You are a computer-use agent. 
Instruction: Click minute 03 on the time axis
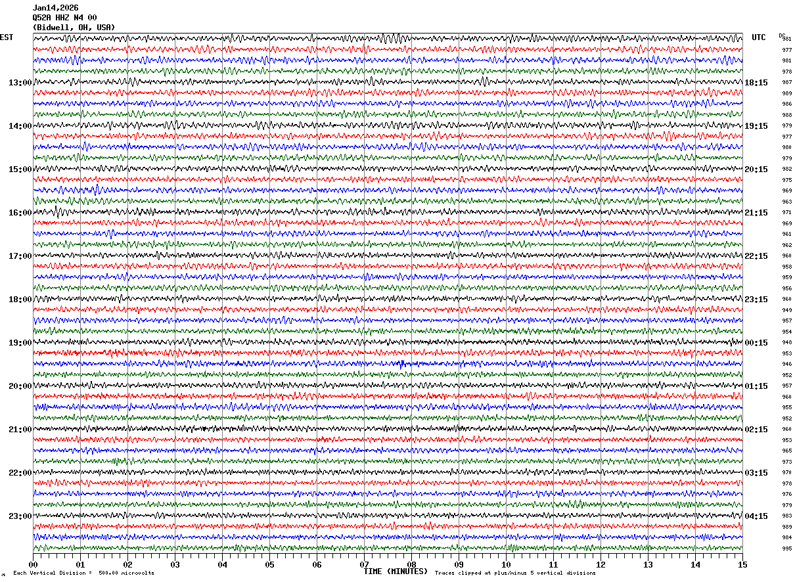click(175, 564)
